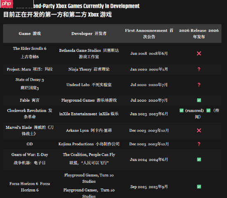
Task: Select 'Jun 2023' announcement date
Action: (x=138, y=114)
